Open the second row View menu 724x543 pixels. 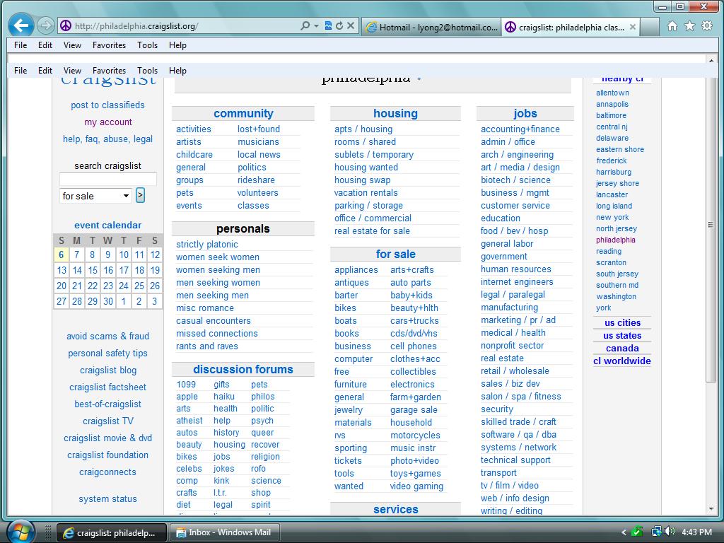pos(72,71)
